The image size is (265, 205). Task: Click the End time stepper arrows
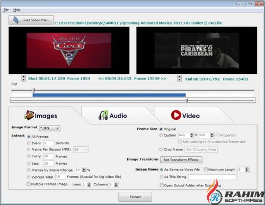179,78
